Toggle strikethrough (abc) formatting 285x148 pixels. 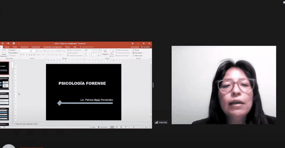(32, 55)
